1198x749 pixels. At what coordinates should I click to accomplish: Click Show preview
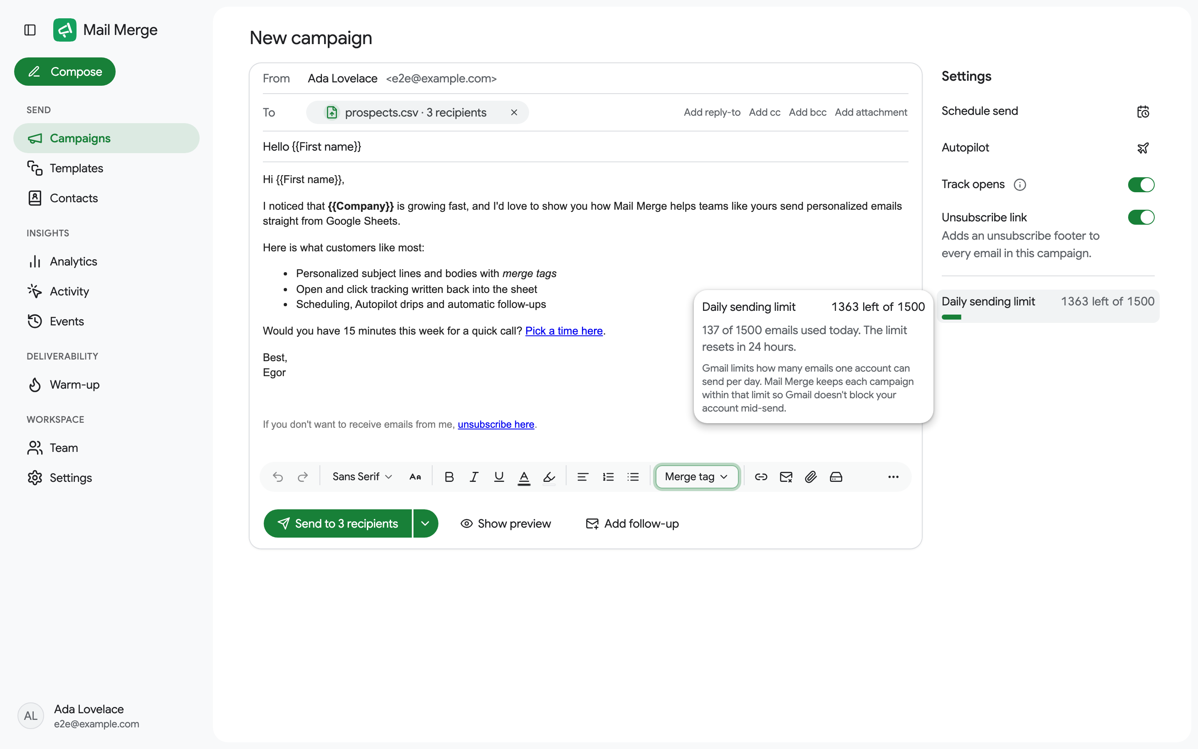(505, 523)
